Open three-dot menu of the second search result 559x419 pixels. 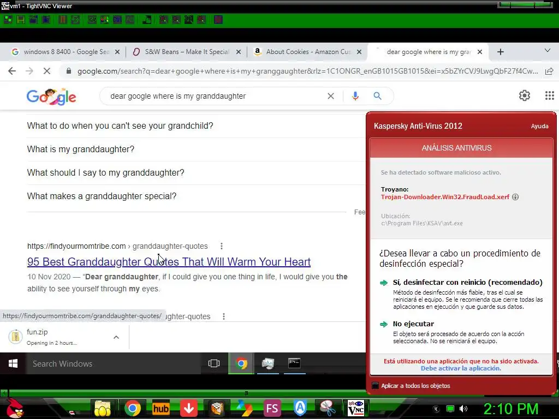(223, 316)
